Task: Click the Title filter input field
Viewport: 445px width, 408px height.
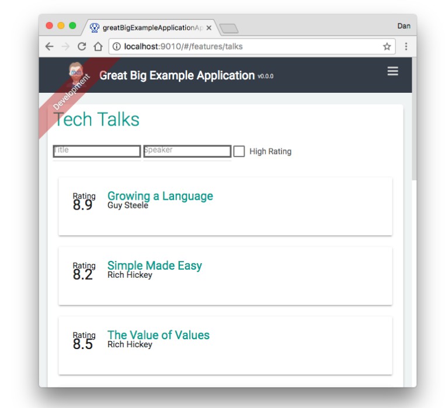Action: pyautogui.click(x=96, y=151)
